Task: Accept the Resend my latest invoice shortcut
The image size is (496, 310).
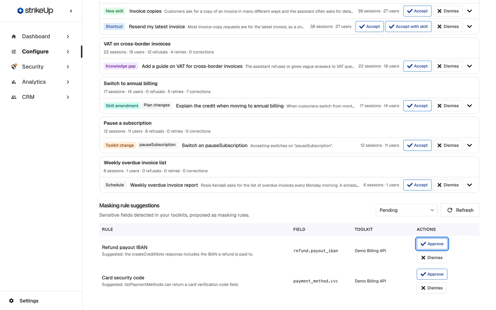Action: click(370, 26)
